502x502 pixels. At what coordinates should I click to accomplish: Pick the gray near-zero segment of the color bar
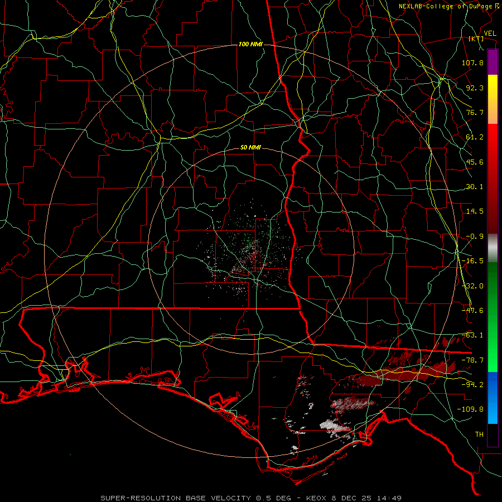coord(493,248)
